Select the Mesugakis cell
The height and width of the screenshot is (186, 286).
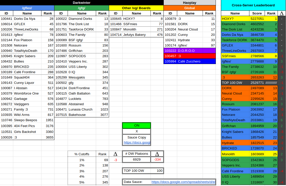click(x=82, y=77)
